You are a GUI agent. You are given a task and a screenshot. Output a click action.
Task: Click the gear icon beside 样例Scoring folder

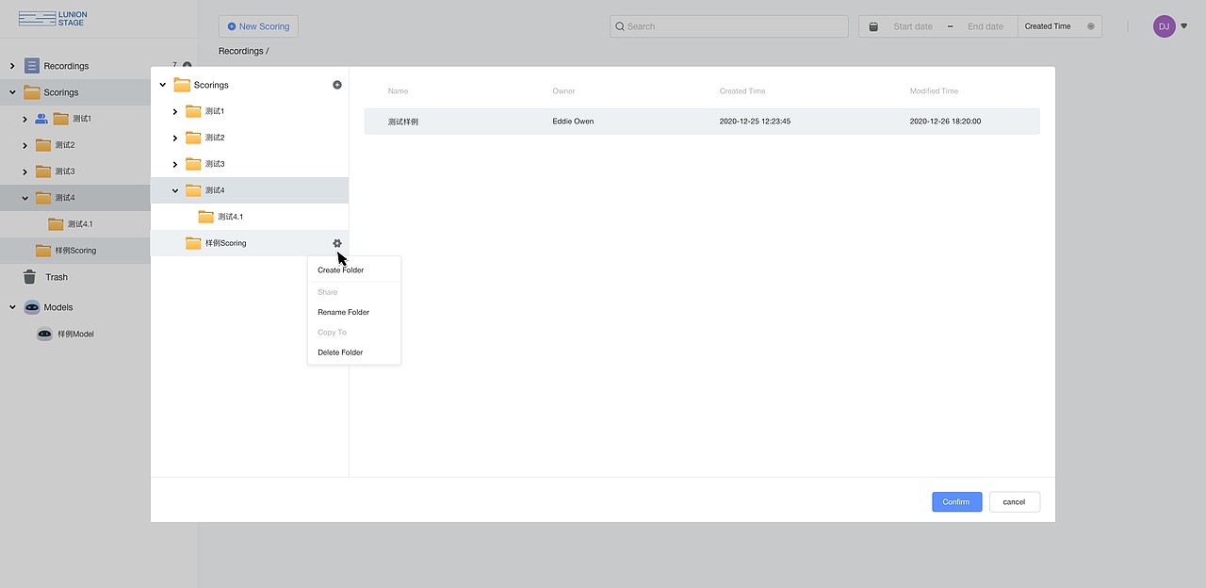click(x=337, y=243)
